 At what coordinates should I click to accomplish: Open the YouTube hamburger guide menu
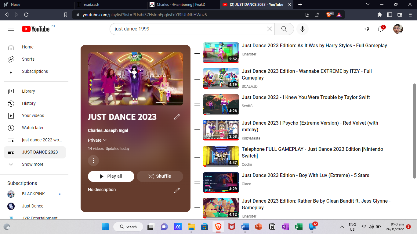click(11, 29)
